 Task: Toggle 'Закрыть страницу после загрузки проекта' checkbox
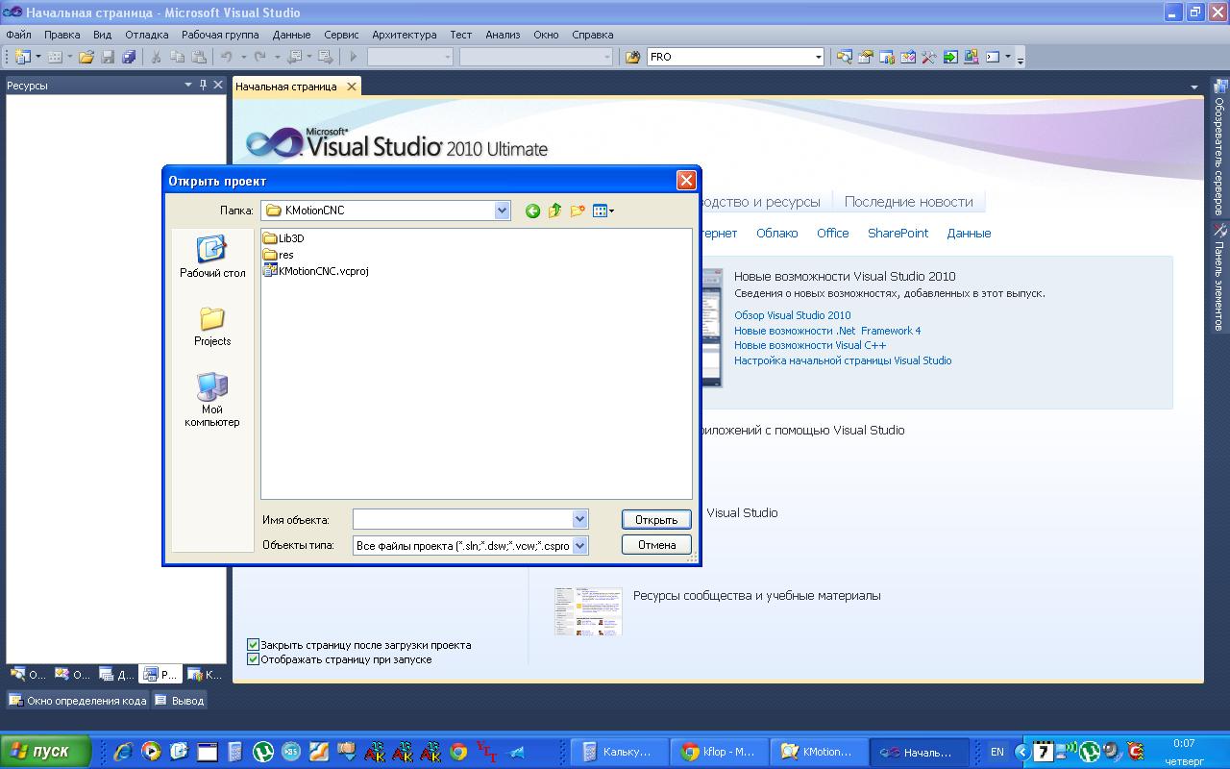coord(254,645)
